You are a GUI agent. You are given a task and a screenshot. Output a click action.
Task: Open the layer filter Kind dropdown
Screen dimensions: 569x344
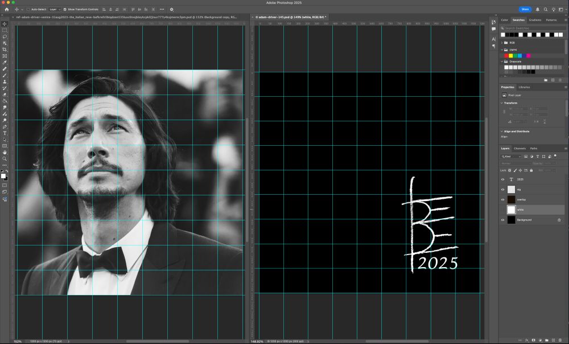pyautogui.click(x=511, y=157)
